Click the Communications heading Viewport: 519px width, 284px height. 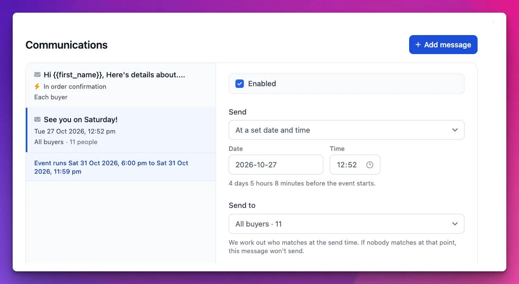[67, 45]
